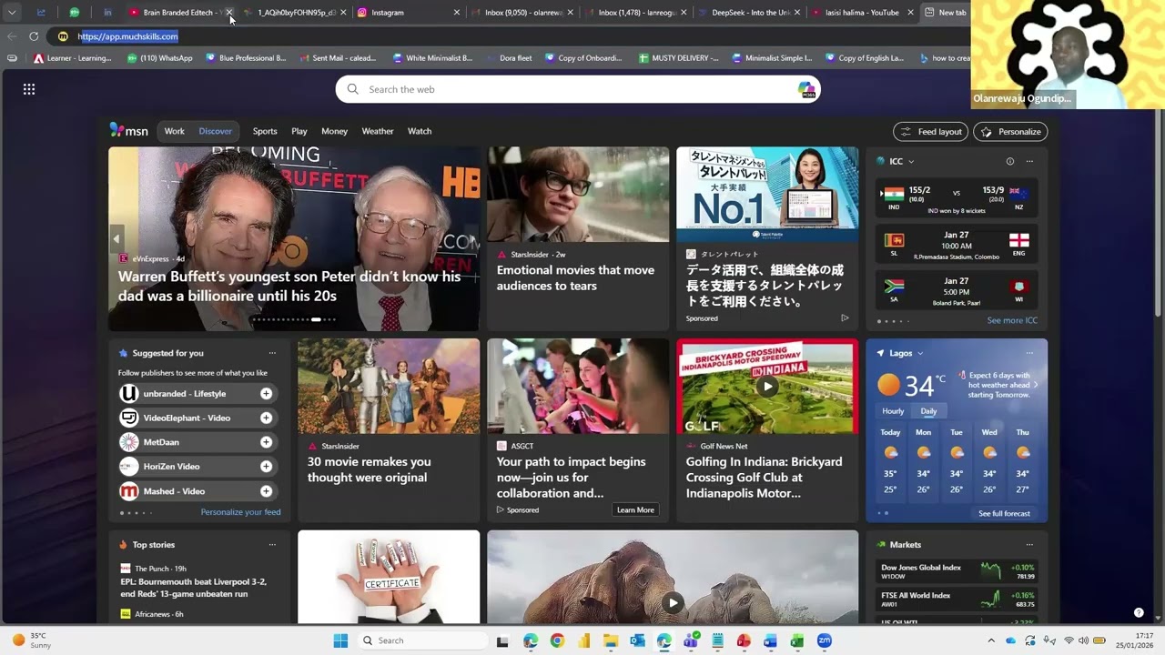The image size is (1165, 655).
Task: Go to the Money section
Action: (334, 131)
